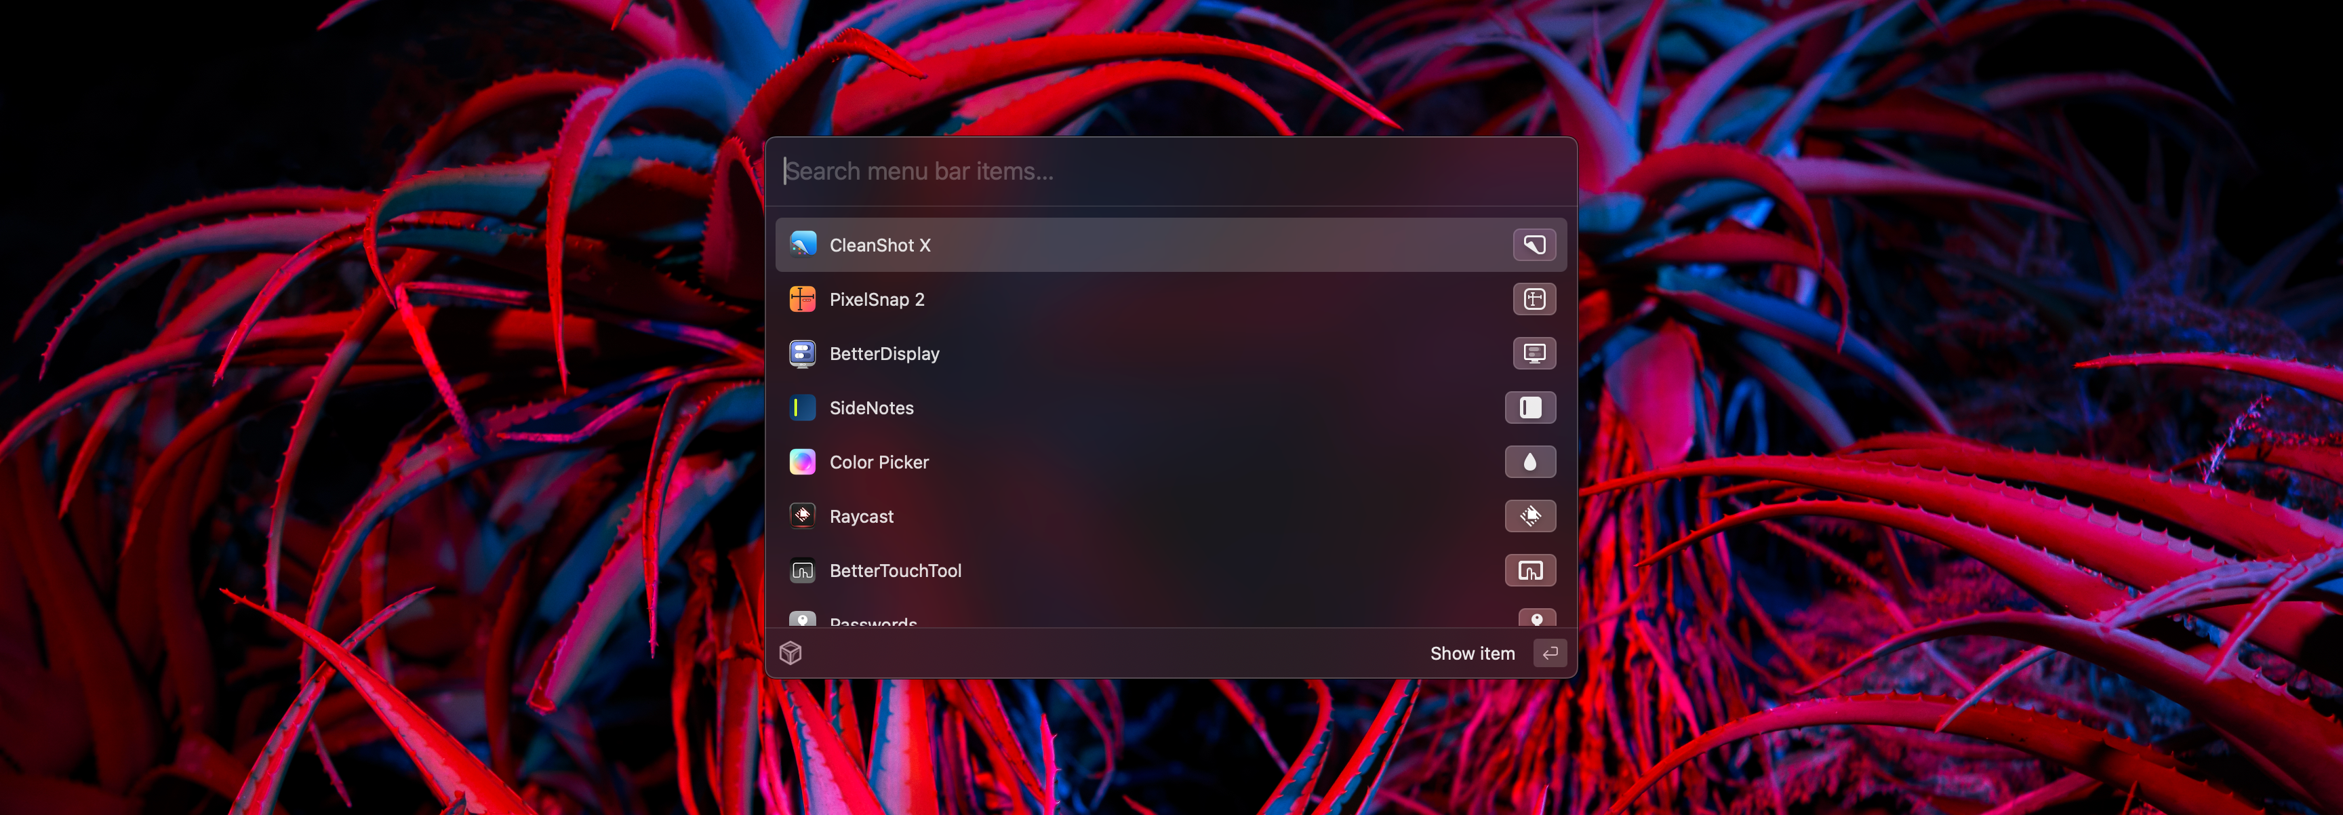The height and width of the screenshot is (815, 2343).
Task: Click the BetterTouchTool icon
Action: tap(804, 570)
